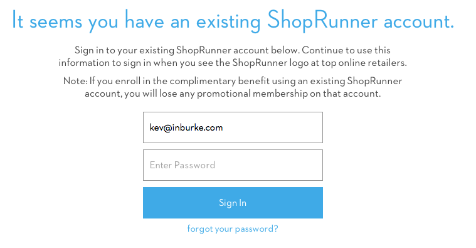476x248 pixels.
Task: Click the blue Sign In button
Action: (233, 203)
